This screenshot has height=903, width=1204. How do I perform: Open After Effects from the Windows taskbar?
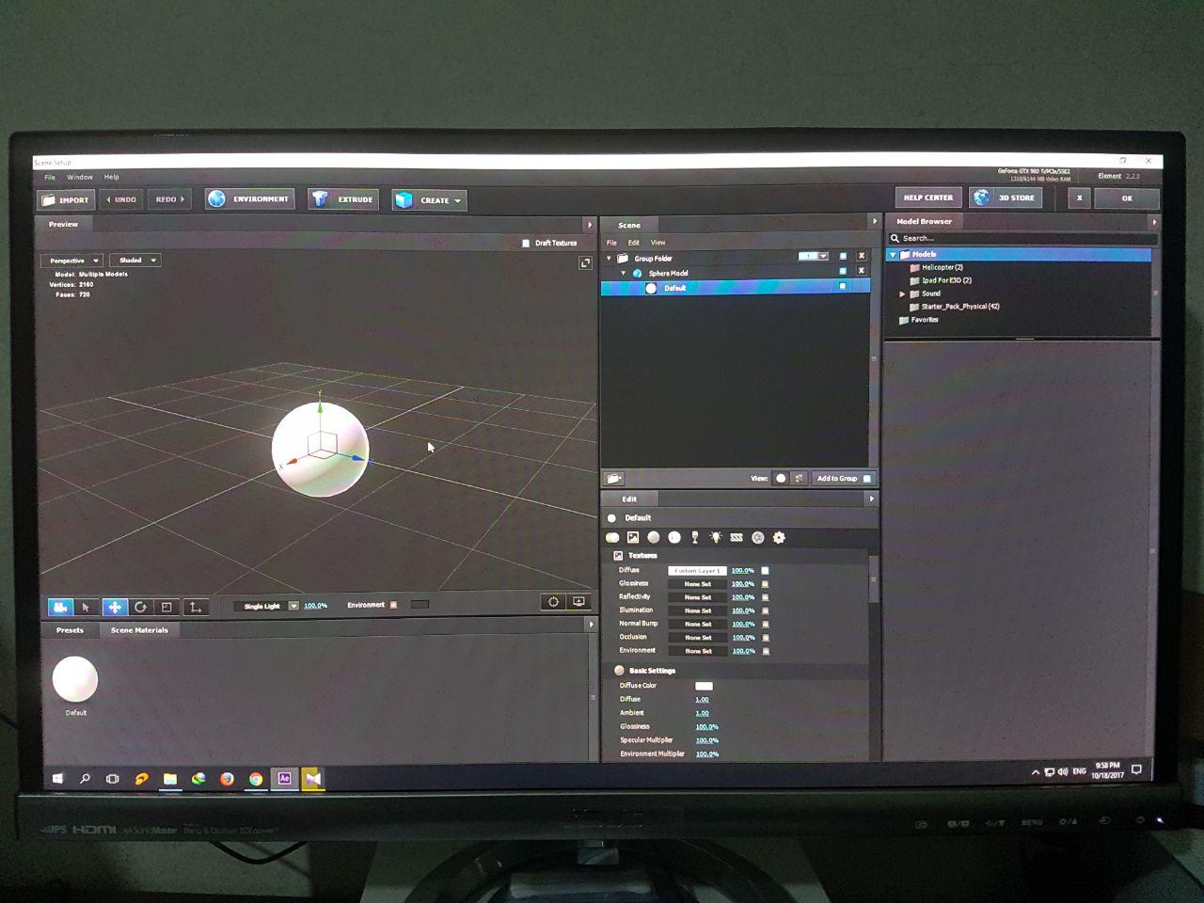click(284, 778)
